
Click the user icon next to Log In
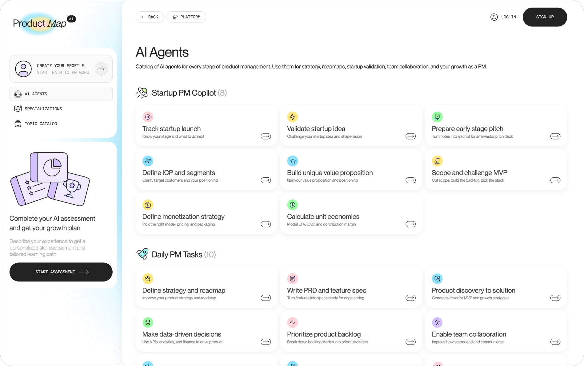pyautogui.click(x=494, y=17)
